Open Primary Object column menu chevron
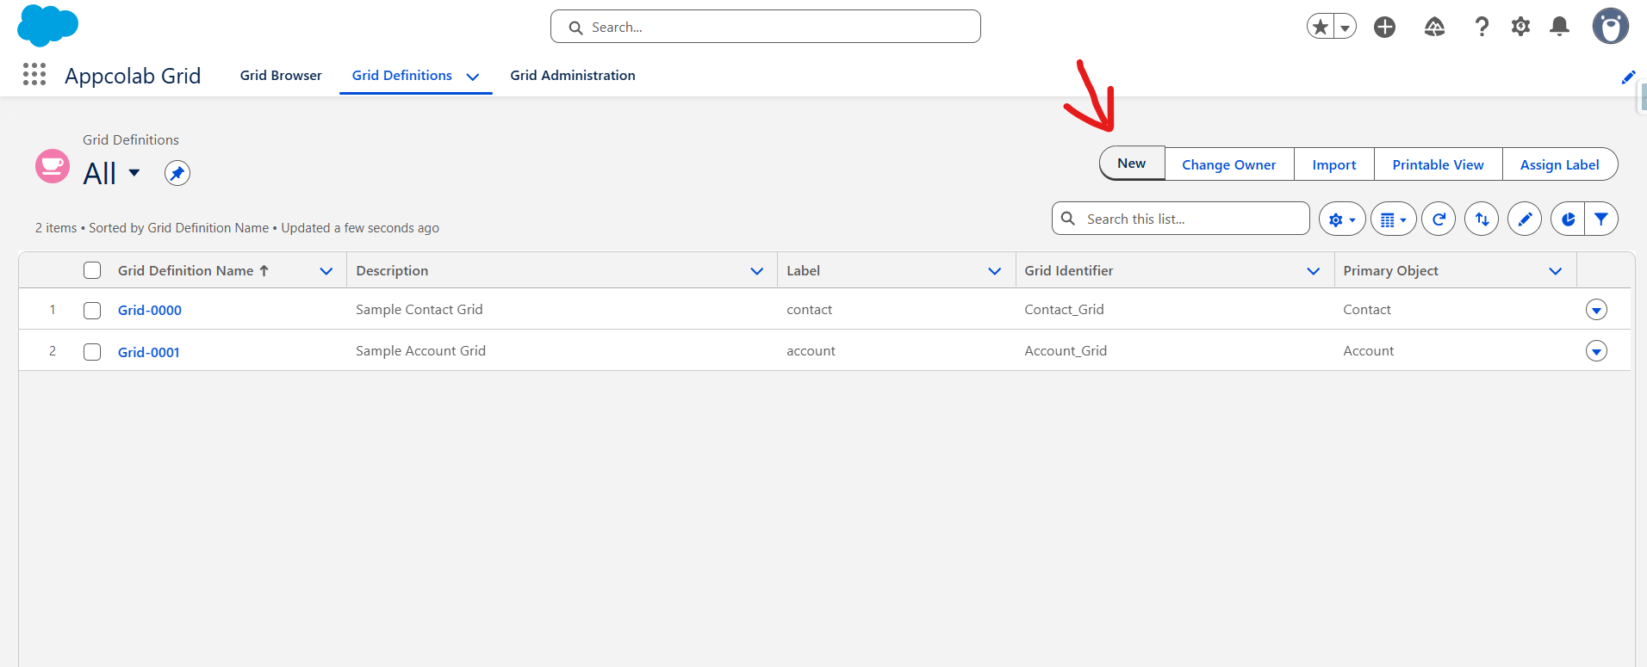The image size is (1647, 667). (1556, 271)
